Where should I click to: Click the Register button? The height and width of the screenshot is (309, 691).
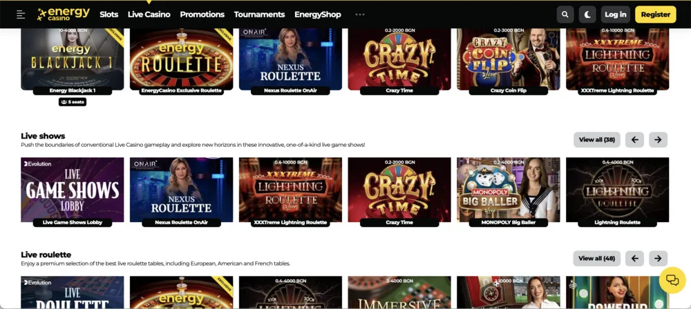[655, 14]
